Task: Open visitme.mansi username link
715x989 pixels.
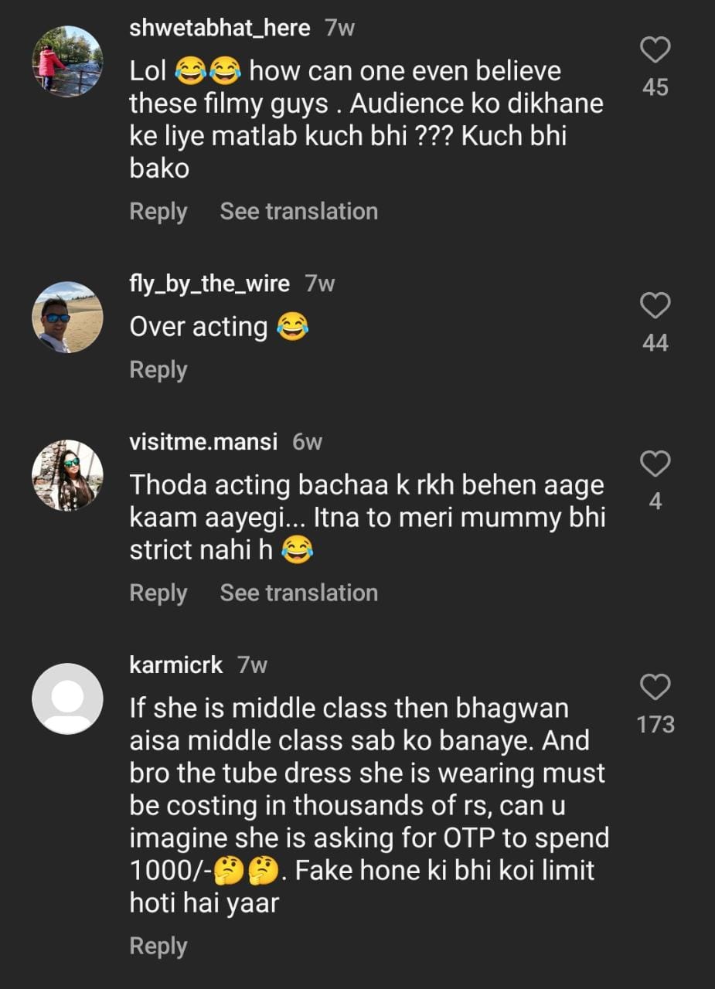Action: click(204, 443)
